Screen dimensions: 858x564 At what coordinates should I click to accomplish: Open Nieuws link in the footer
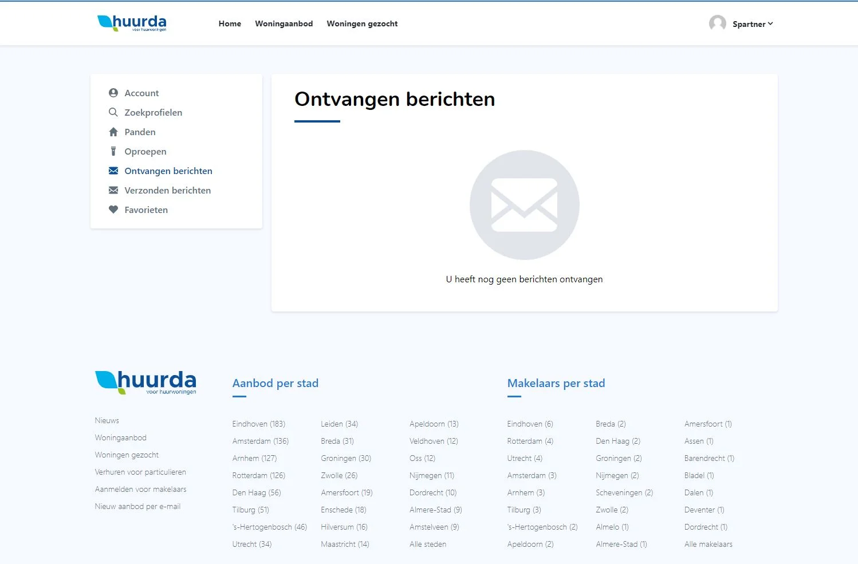[x=107, y=420]
